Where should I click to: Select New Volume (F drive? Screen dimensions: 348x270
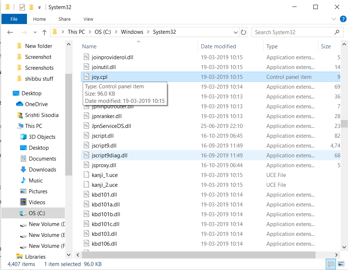[47, 246]
